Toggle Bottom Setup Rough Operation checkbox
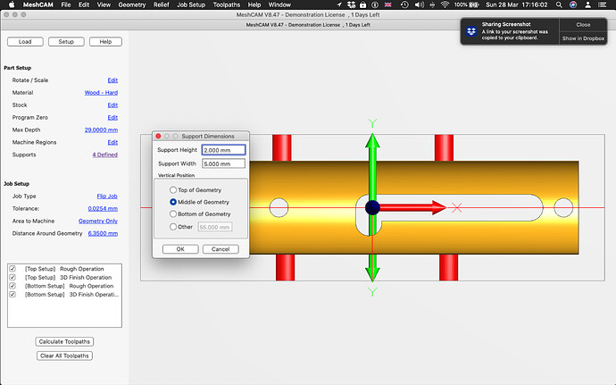The height and width of the screenshot is (385, 616). pos(12,286)
